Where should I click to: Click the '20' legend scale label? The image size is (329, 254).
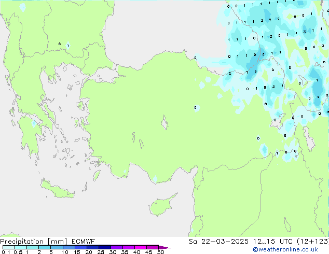[x=89, y=252]
